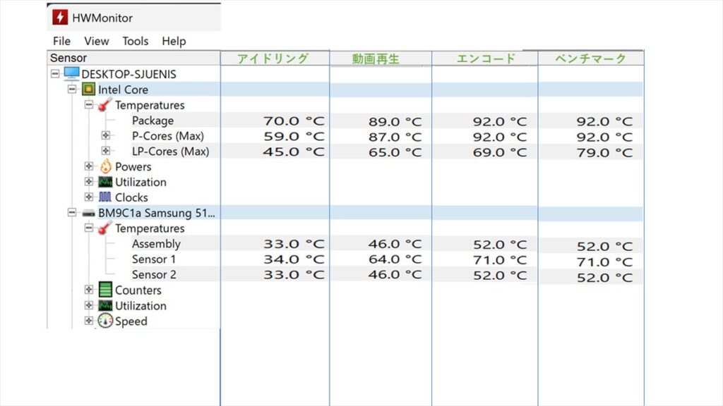Select the Speed label
The height and width of the screenshot is (406, 723).
click(131, 321)
